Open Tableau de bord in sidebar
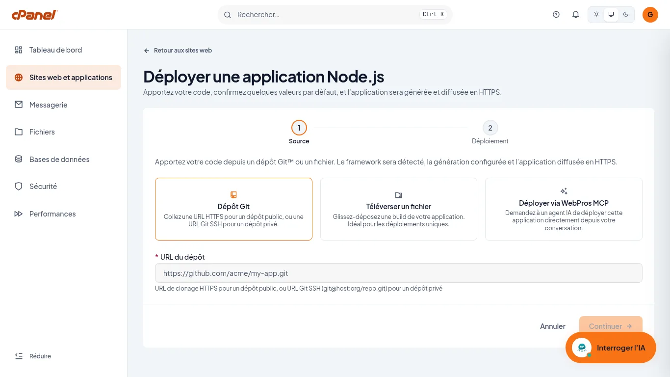Viewport: 670px width, 377px height. click(x=63, y=50)
